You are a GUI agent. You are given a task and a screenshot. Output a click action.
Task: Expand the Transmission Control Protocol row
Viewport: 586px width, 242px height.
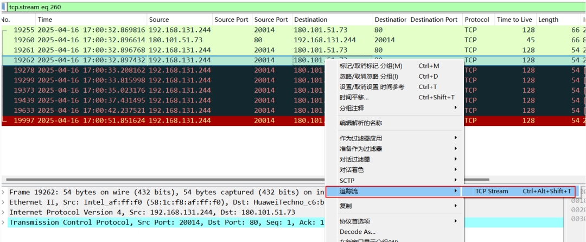tap(3, 222)
